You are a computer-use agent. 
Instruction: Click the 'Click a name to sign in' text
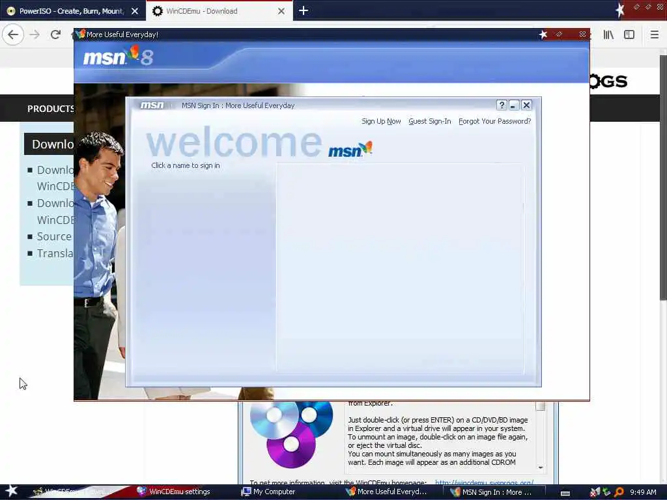point(186,165)
